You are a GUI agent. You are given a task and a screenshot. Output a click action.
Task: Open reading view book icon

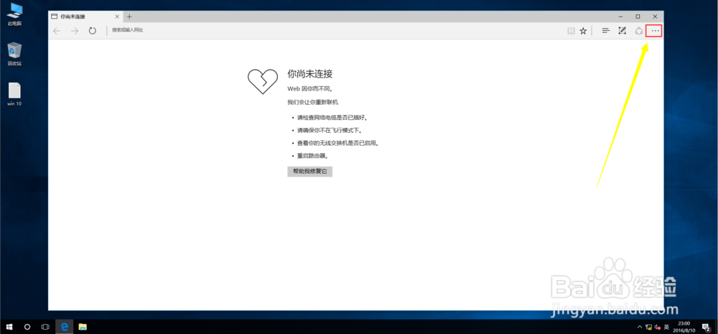click(x=571, y=31)
